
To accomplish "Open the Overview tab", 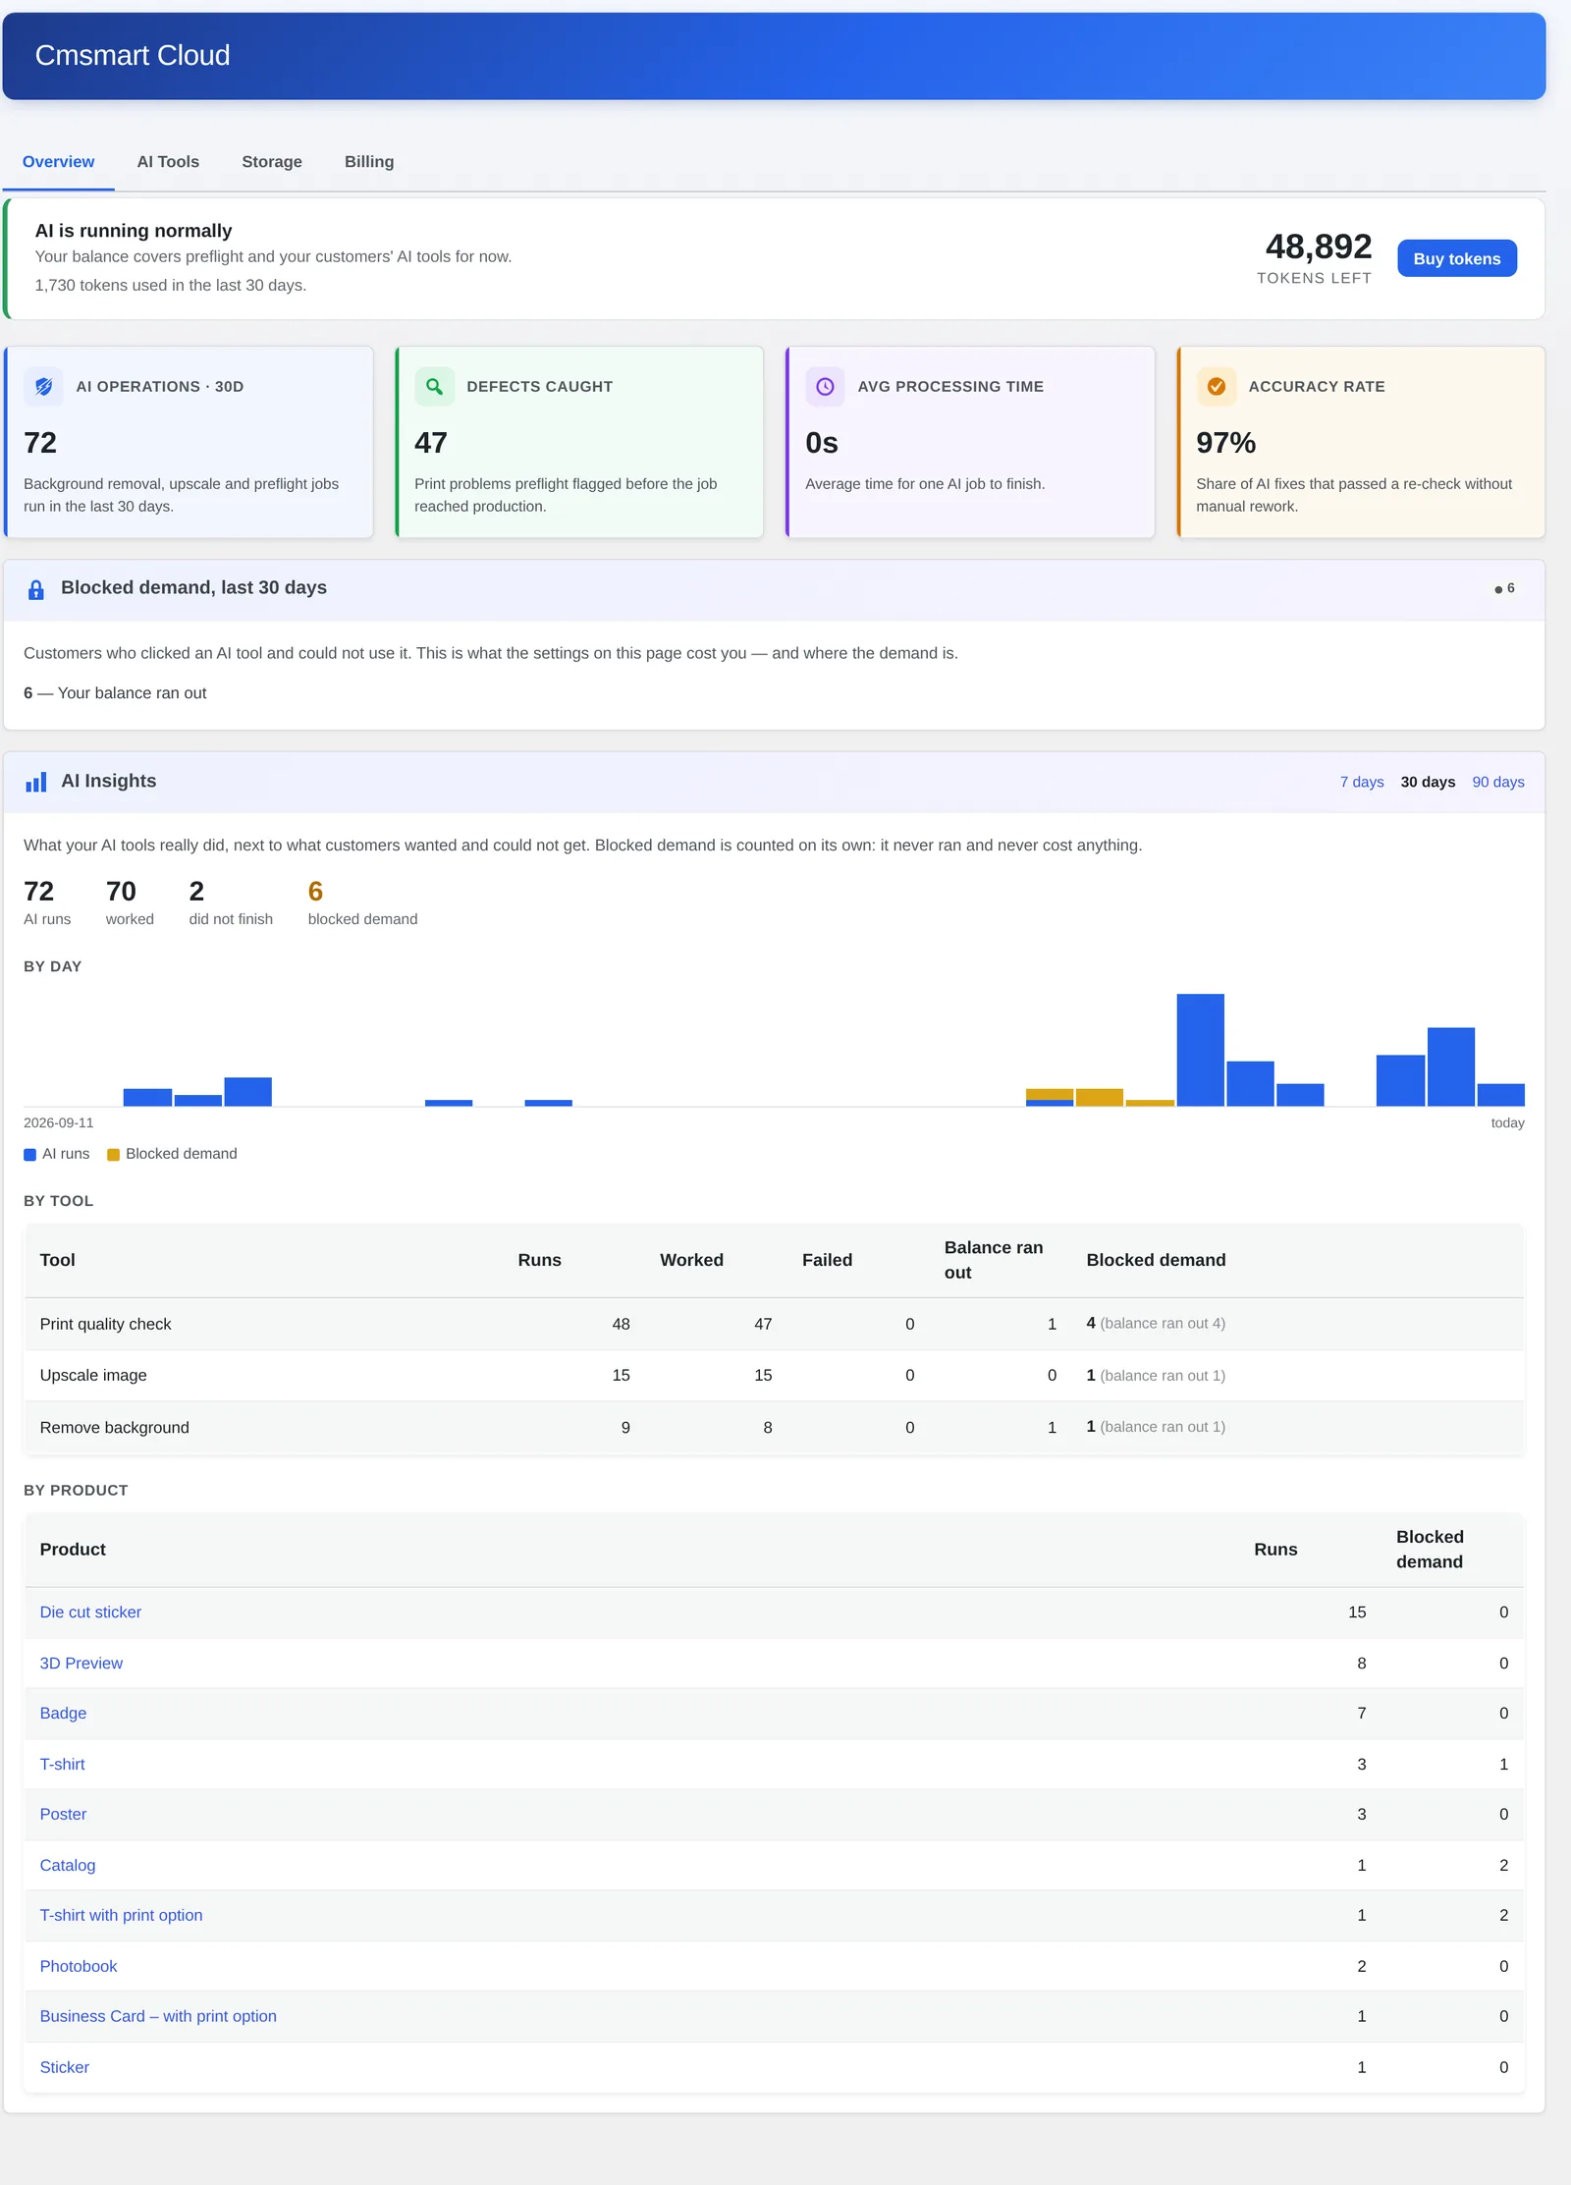I will 59,162.
